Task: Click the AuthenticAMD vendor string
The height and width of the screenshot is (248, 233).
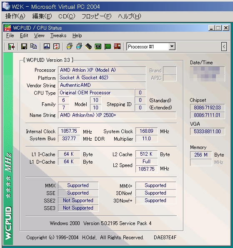Action: pos(102,85)
